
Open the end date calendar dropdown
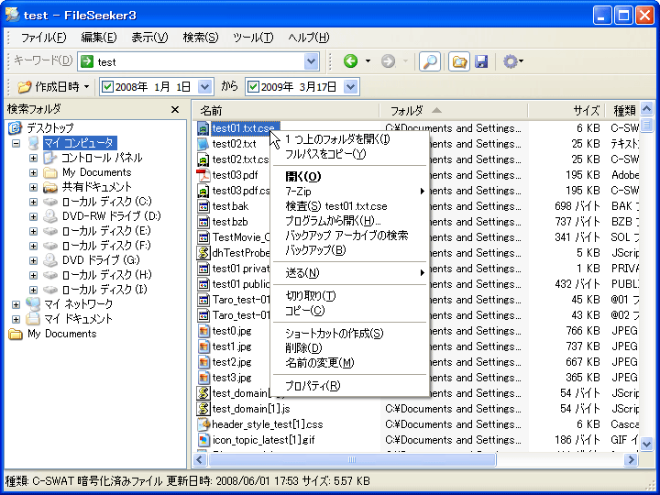pos(350,87)
